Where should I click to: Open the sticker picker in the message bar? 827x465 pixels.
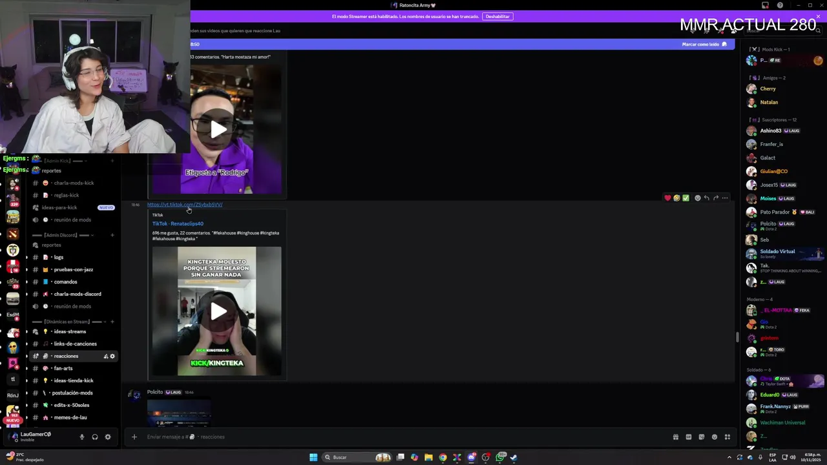(x=702, y=437)
